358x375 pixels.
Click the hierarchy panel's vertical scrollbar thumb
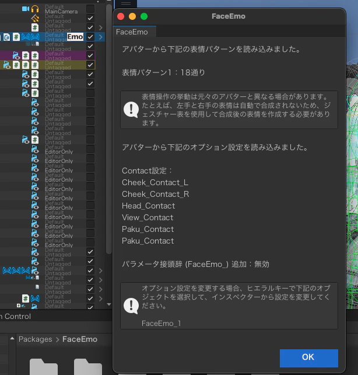click(109, 129)
